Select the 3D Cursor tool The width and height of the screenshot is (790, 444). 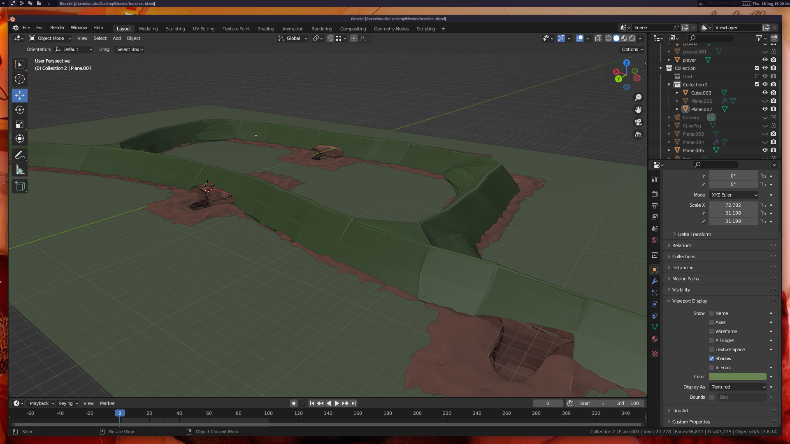[x=19, y=79]
